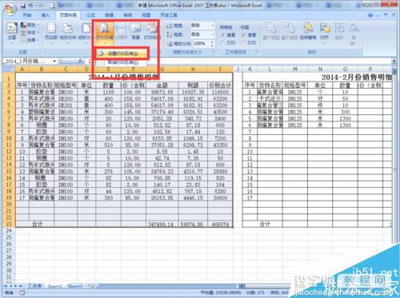Image resolution: width=400 pixels, height=298 pixels.
Task: Click Bring to Front (置于顶层) icon
Action: click(270, 31)
